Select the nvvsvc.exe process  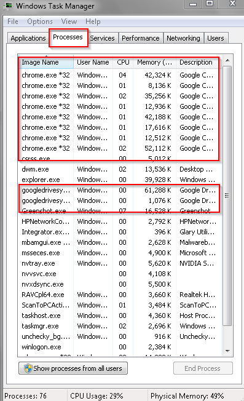click(x=120, y=274)
